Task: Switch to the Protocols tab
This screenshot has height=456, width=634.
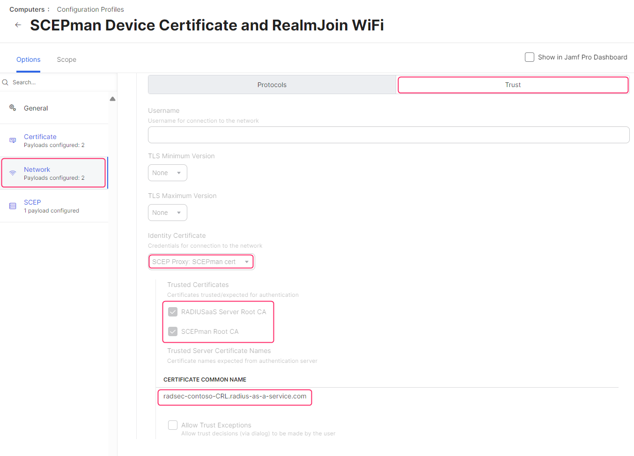Action: coord(272,85)
